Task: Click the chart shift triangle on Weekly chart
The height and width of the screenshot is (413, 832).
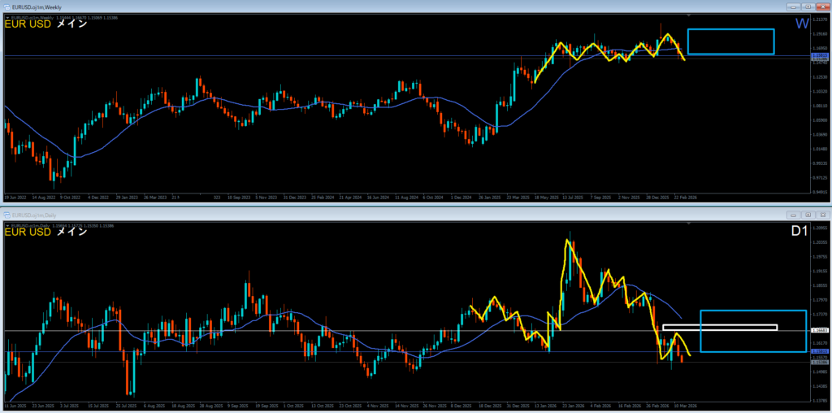Action: [689, 15]
